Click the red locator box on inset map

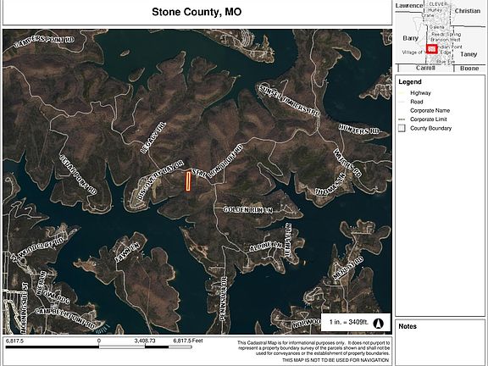432,49
